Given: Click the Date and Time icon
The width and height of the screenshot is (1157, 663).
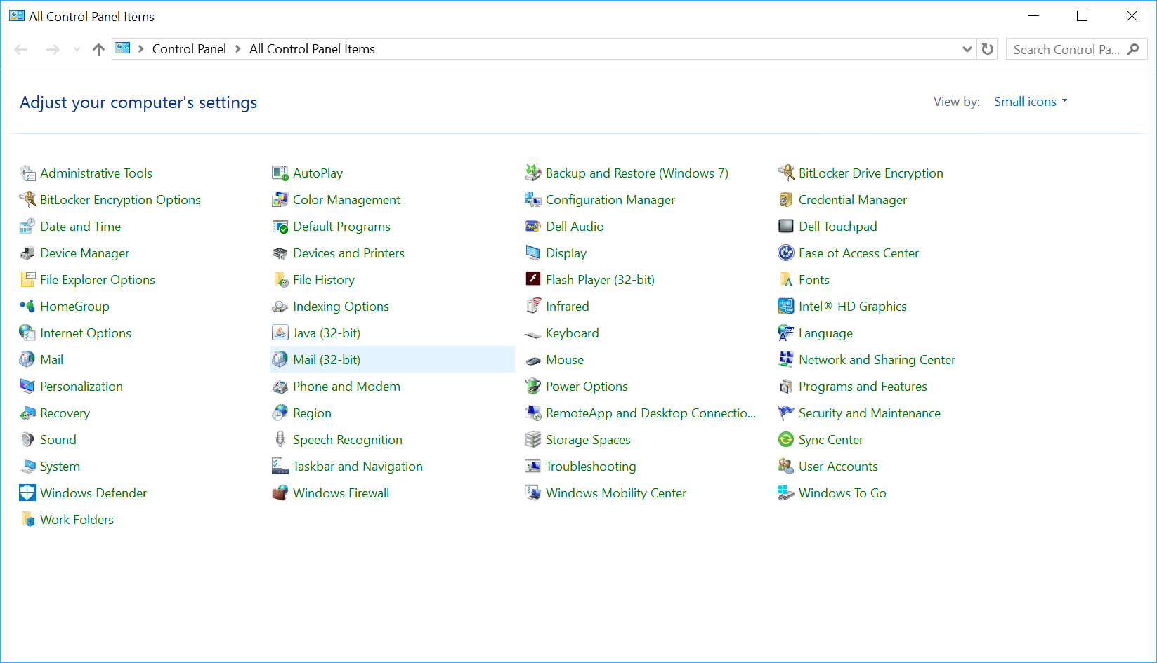Looking at the screenshot, I should (27, 227).
